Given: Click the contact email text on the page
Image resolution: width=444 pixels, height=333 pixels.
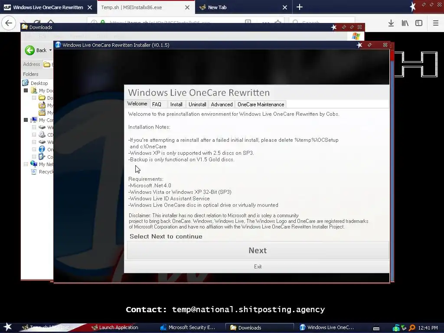Looking at the screenshot, I should (x=248, y=310).
